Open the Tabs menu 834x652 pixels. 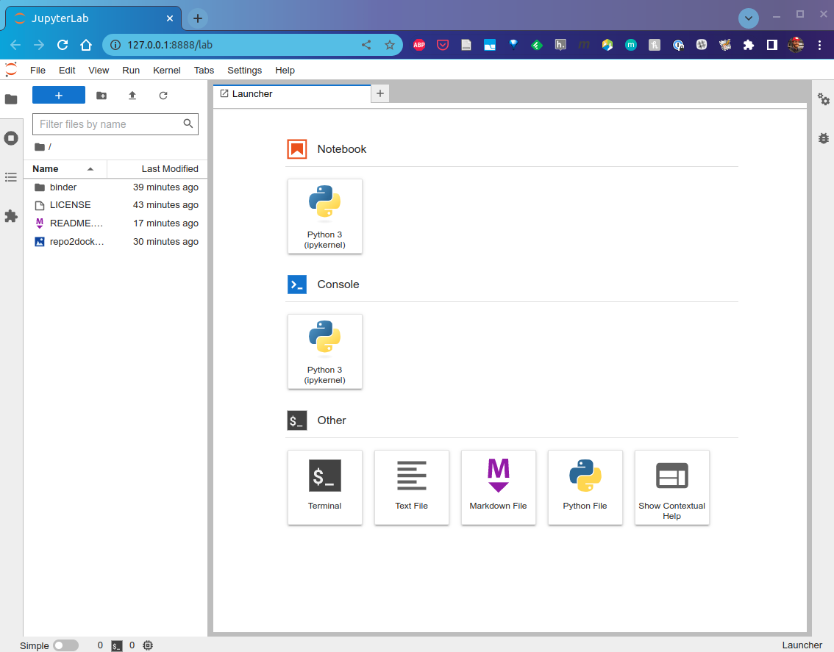(204, 71)
